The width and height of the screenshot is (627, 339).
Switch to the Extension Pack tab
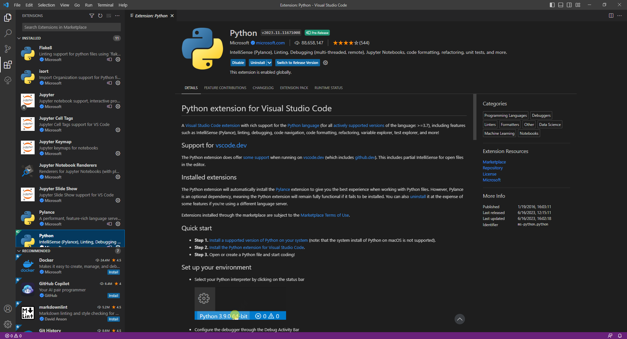[x=294, y=88]
